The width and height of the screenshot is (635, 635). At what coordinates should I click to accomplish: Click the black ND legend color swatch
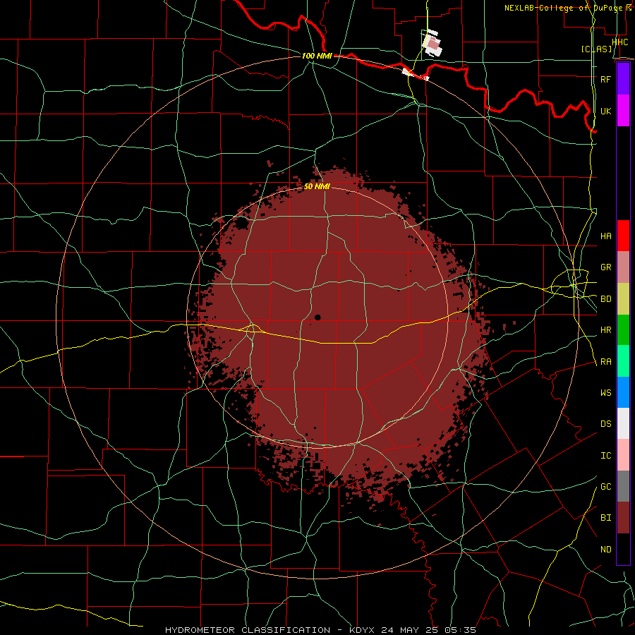pyautogui.click(x=623, y=549)
